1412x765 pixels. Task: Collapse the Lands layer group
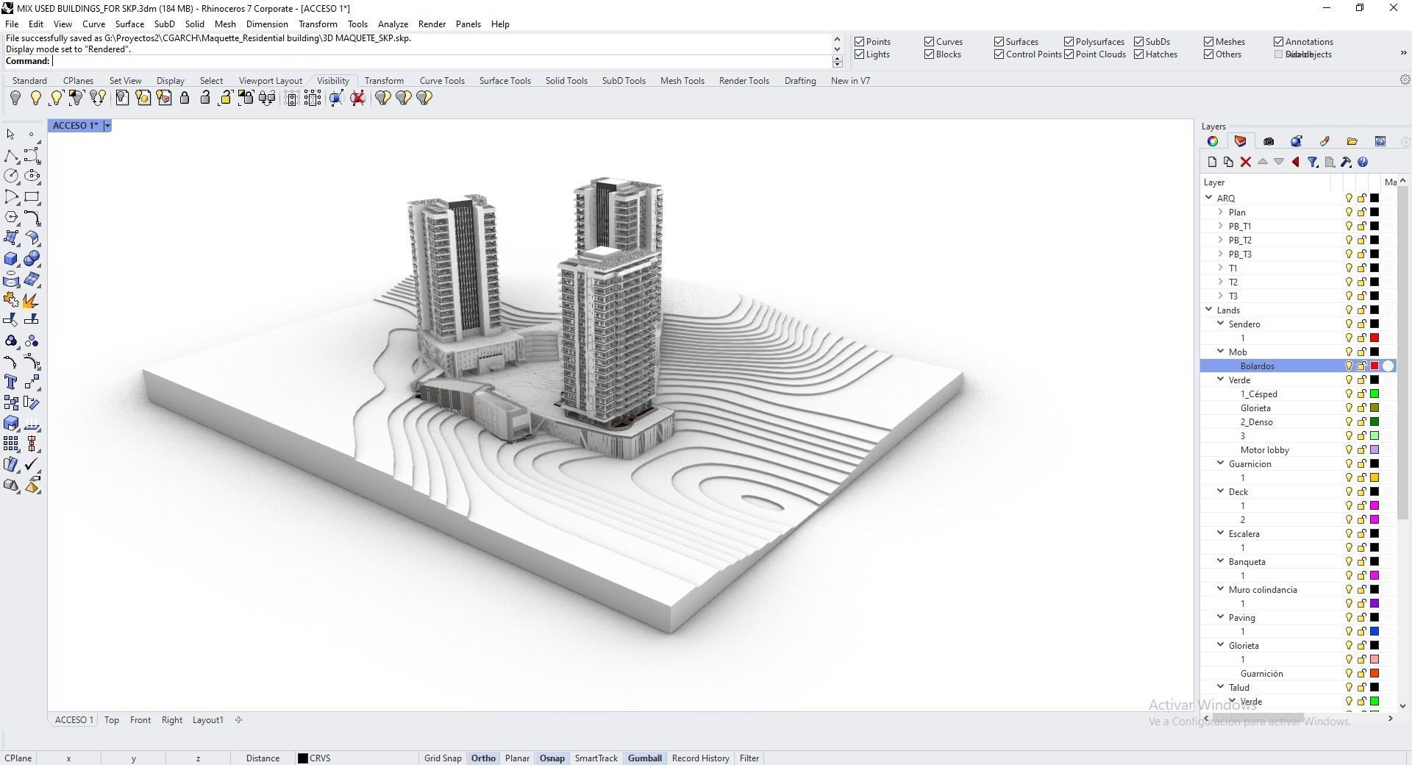[x=1210, y=310]
